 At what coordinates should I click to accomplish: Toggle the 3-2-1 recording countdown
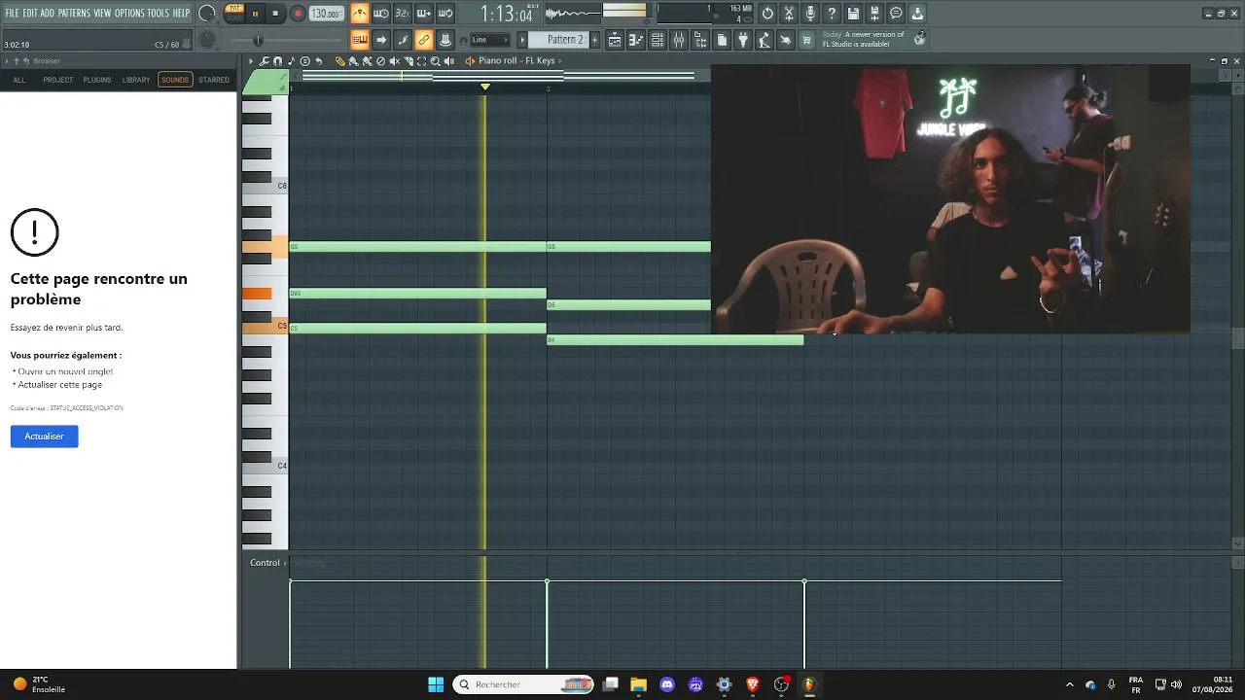tap(403, 14)
